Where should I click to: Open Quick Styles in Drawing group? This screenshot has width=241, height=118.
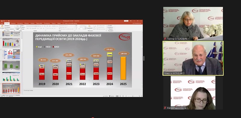coord(95,27)
